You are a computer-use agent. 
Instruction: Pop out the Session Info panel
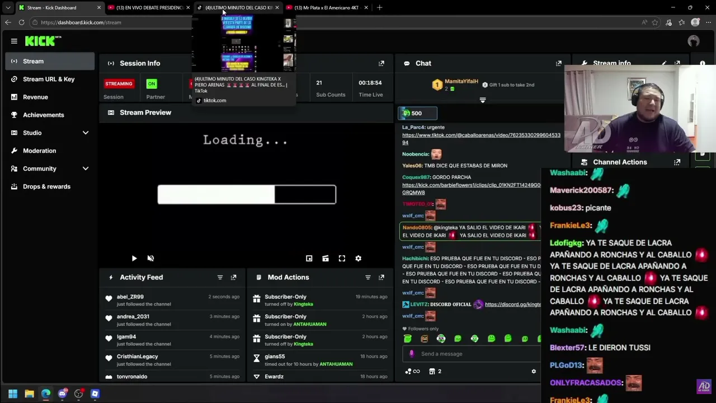(381, 63)
